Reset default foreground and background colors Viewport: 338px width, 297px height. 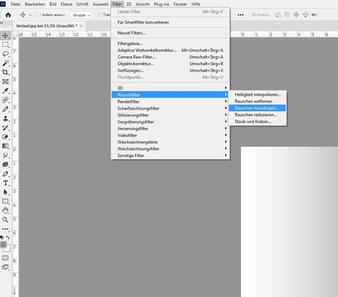[x=2, y=237]
